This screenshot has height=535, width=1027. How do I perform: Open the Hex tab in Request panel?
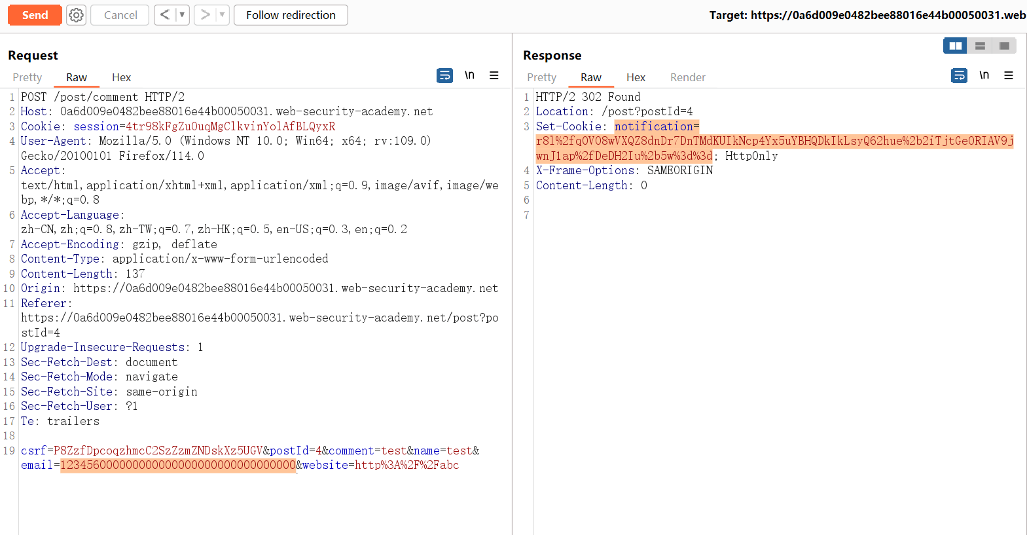[x=121, y=77]
